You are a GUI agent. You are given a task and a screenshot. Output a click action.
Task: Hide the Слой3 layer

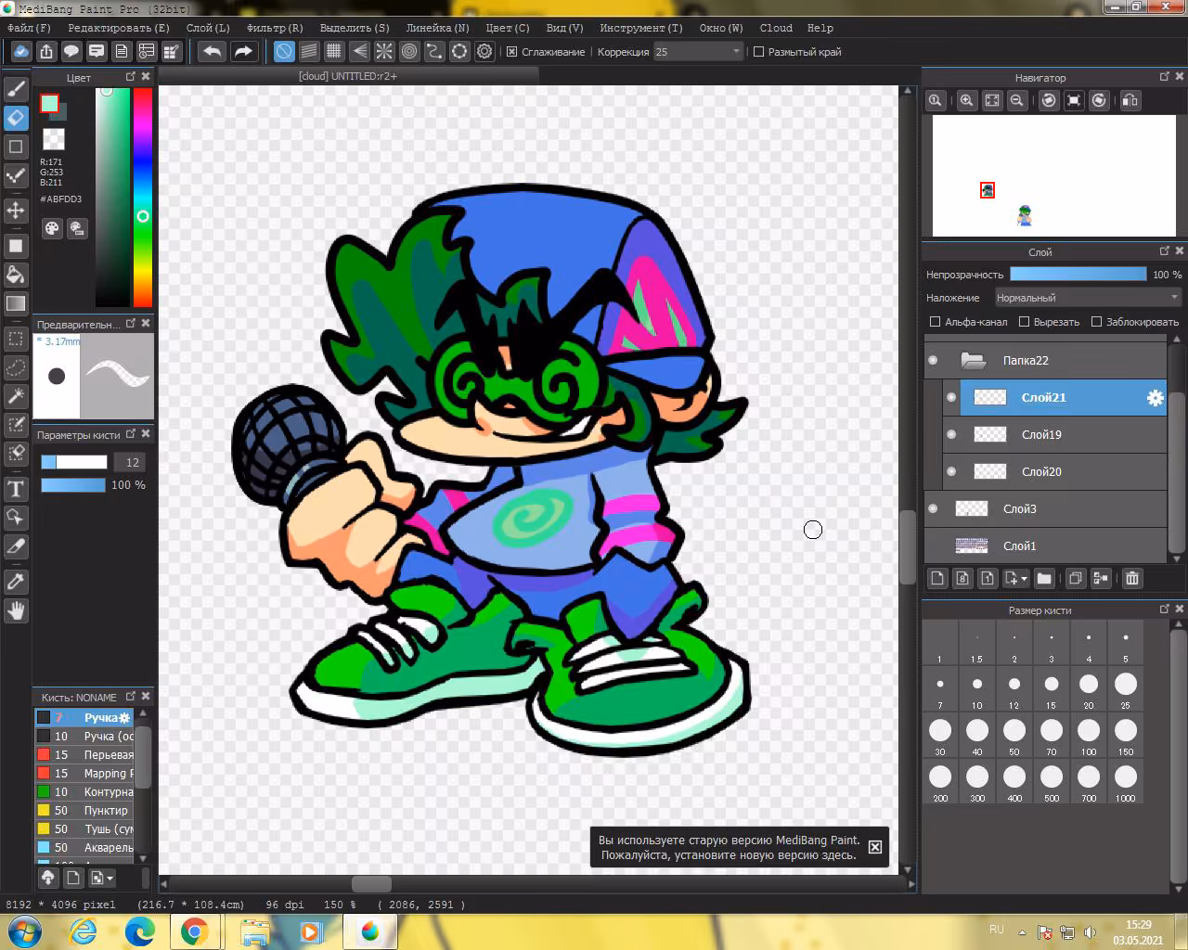[x=933, y=508]
